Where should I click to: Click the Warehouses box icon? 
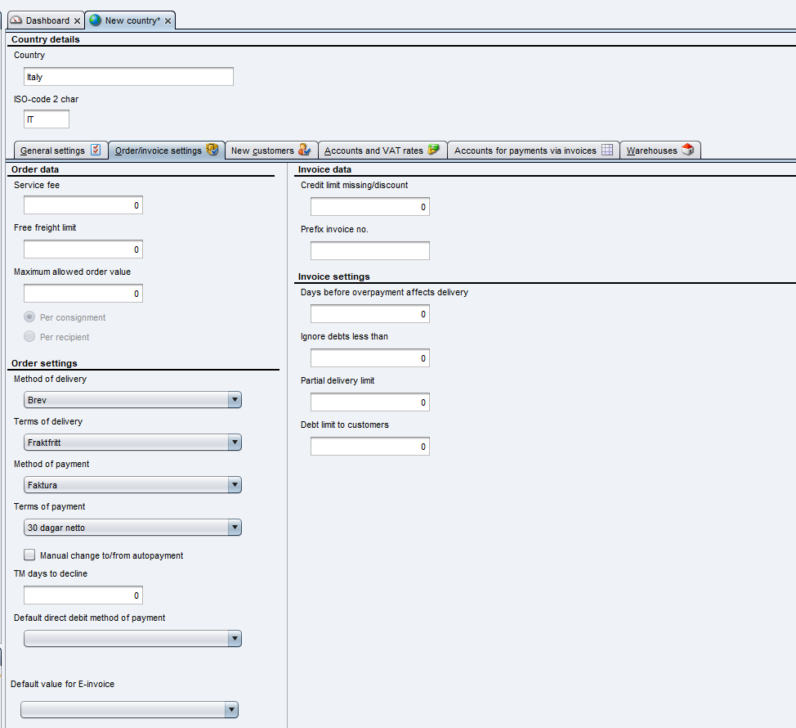coord(687,151)
